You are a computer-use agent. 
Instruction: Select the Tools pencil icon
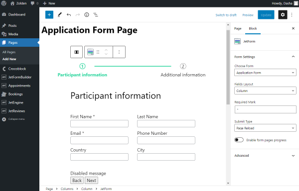click(60, 14)
